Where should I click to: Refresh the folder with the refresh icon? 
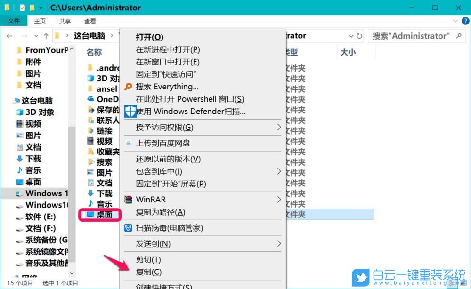point(358,36)
